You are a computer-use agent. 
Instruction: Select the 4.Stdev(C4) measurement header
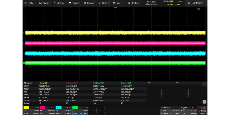126,83
